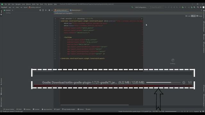The image size is (205, 115).
Task: Click the Run play icon in toolbar
Action: pos(166,7)
